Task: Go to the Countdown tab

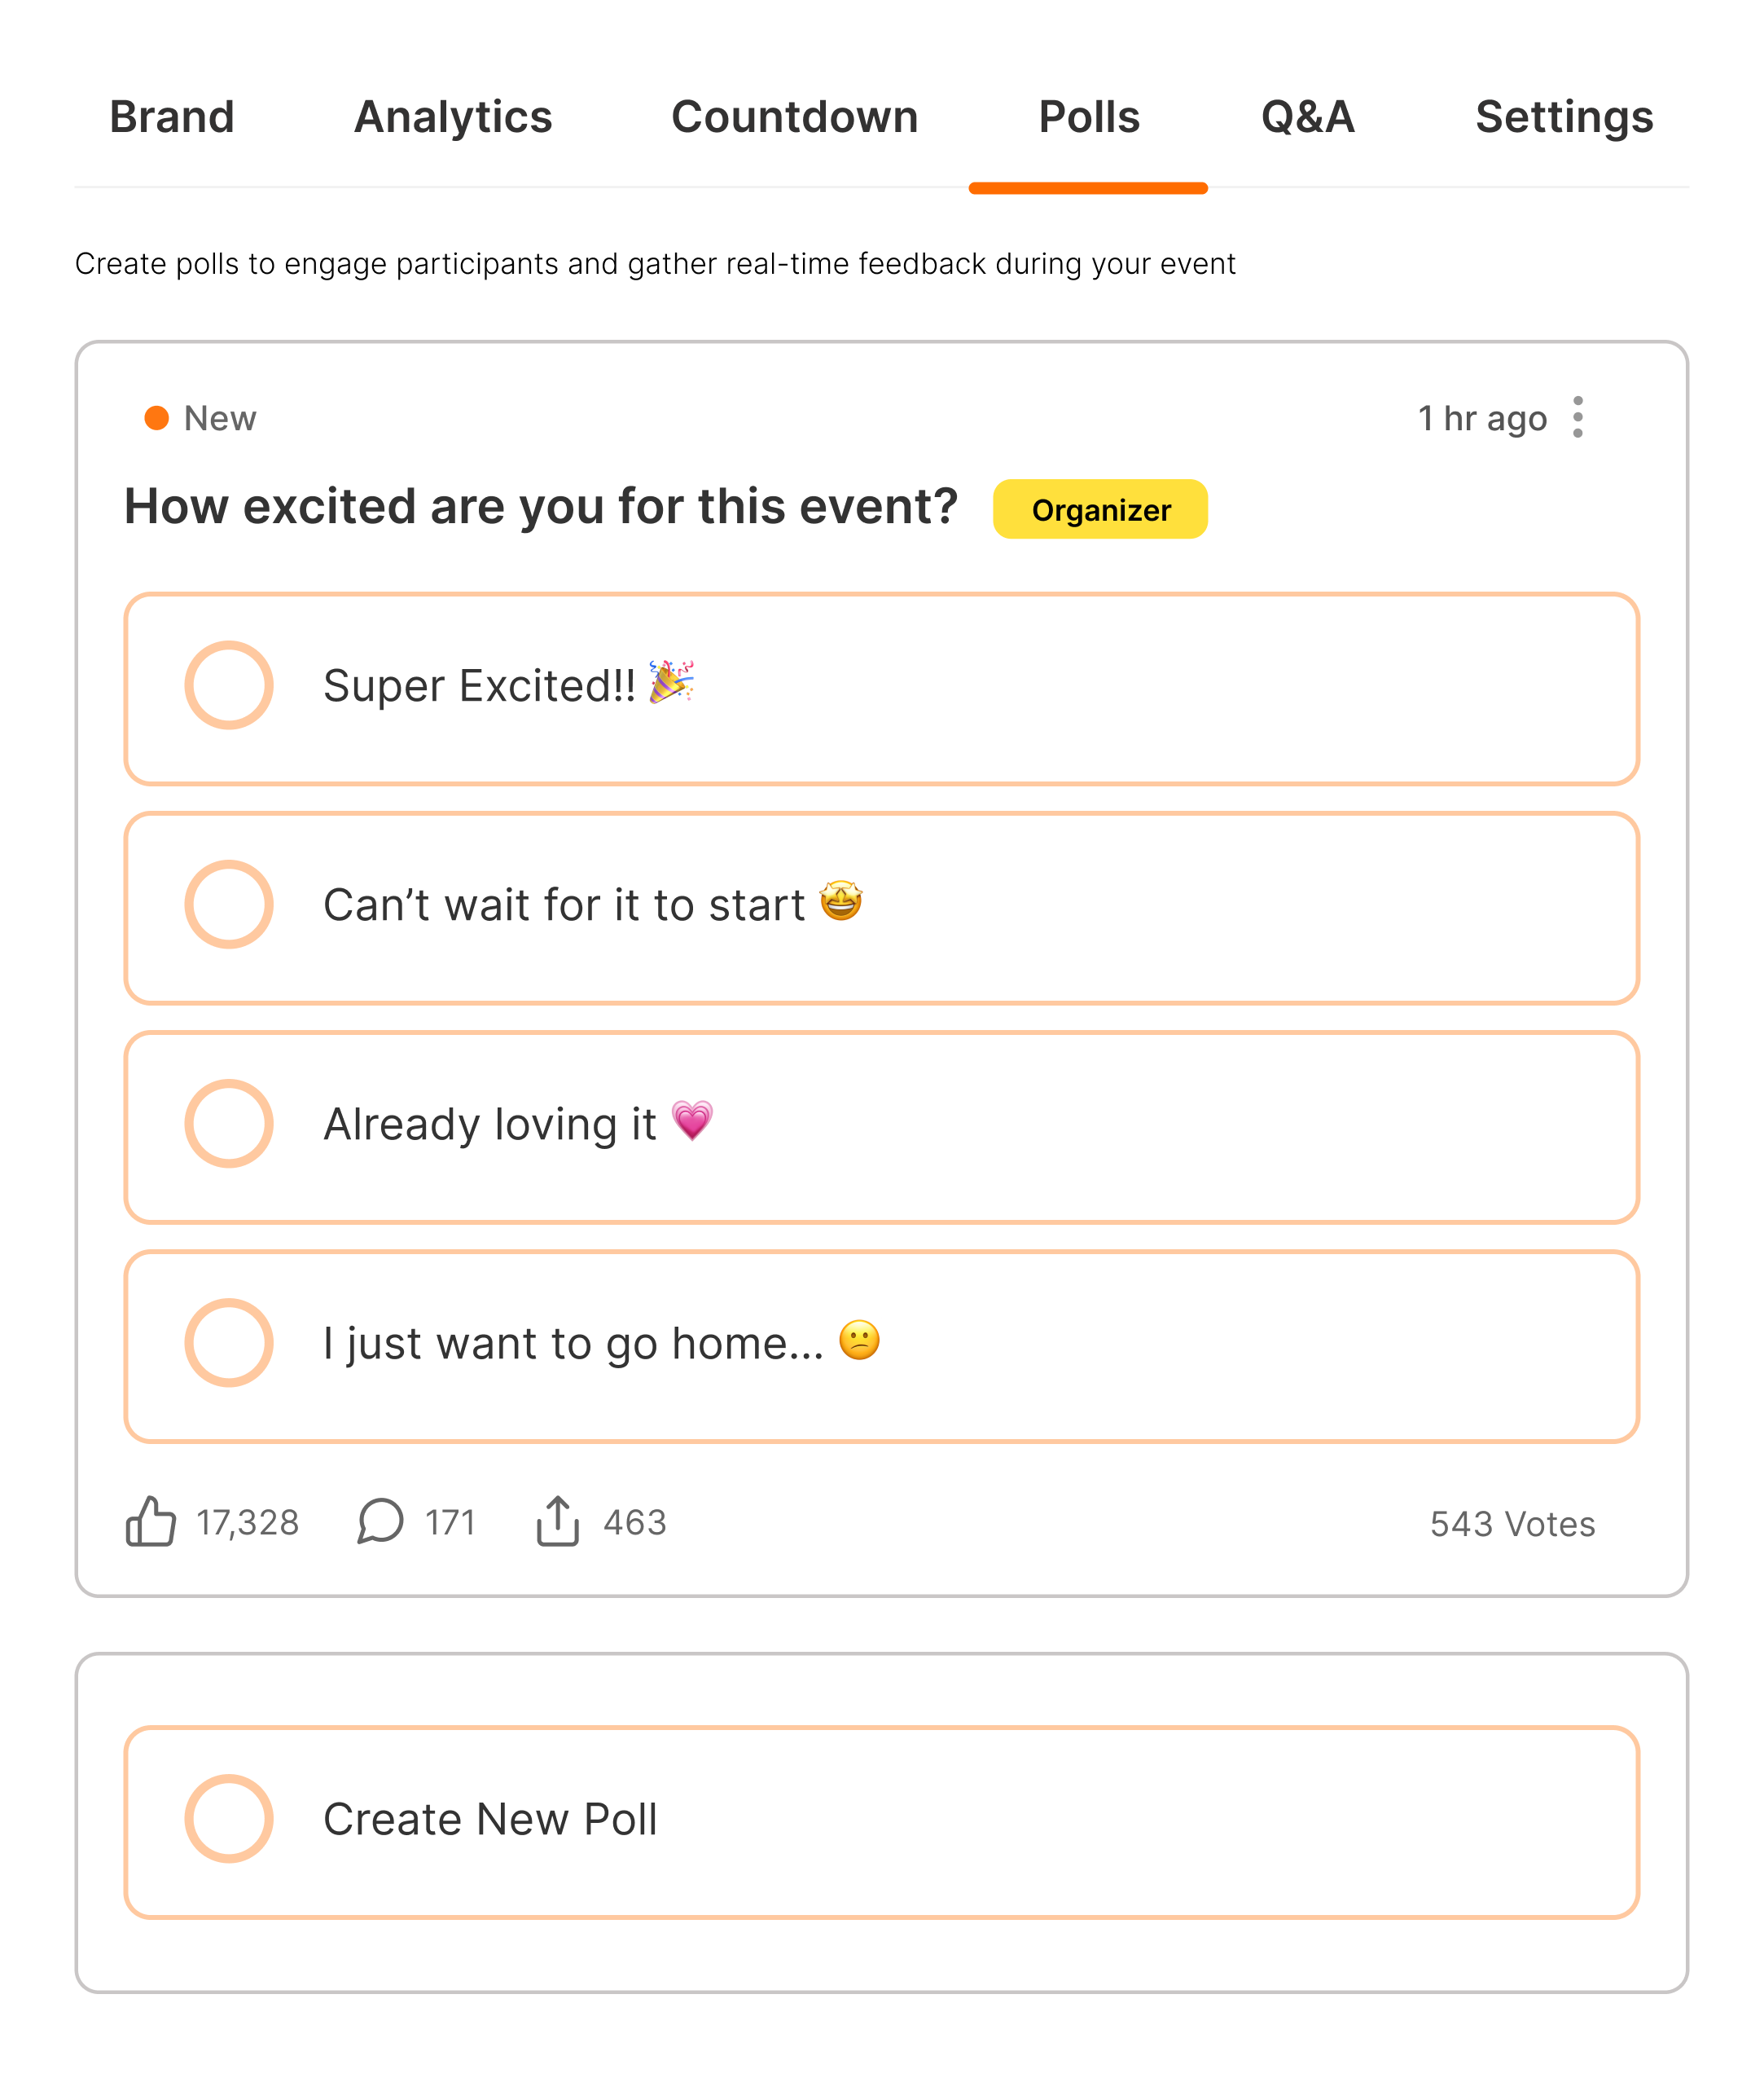Action: 795,117
